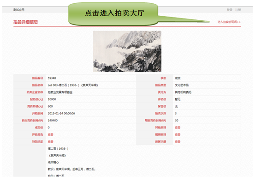This screenshot has height=194, width=255.
Task: Click the 拍卖业发展专项基金 company name
Action: [x=60, y=92]
